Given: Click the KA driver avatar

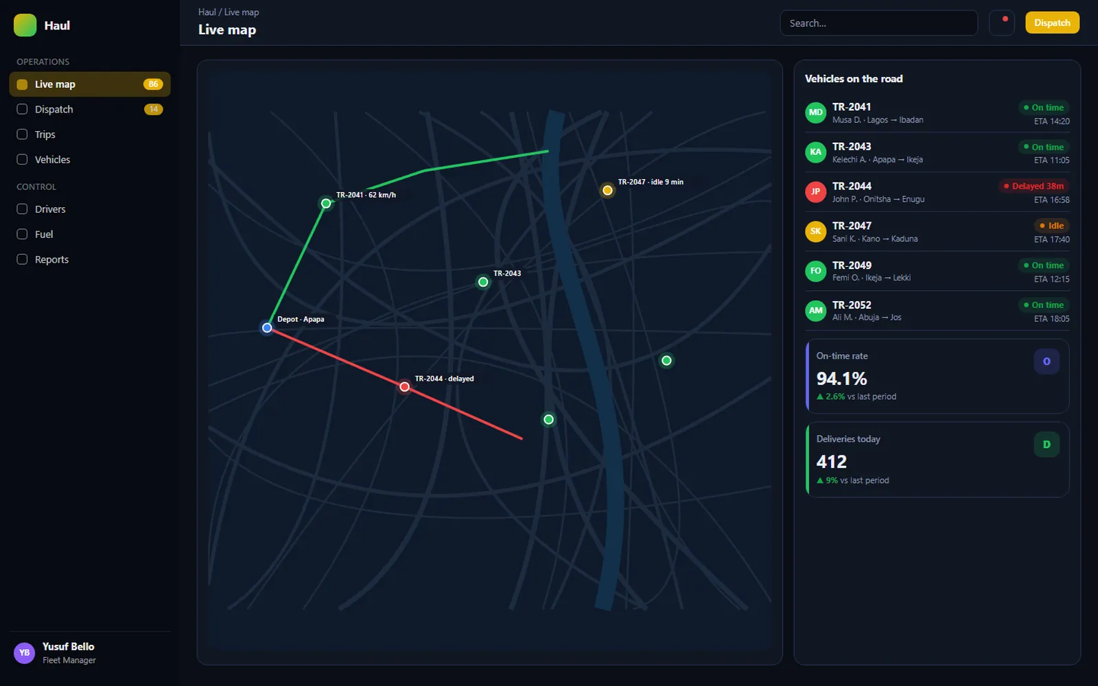Looking at the screenshot, I should click(x=815, y=152).
